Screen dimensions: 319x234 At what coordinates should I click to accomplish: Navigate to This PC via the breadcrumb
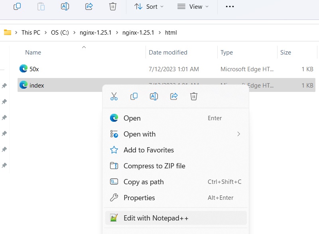[31, 32]
